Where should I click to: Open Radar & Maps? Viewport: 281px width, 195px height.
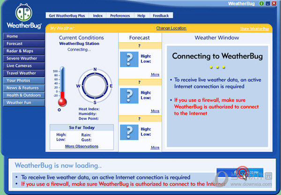pyautogui.click(x=24, y=51)
